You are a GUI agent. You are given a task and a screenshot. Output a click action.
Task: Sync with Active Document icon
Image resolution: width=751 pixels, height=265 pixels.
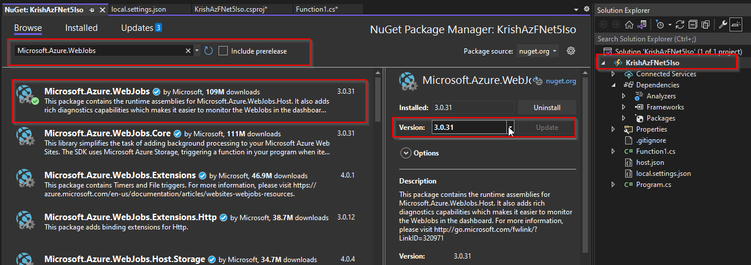pyautogui.click(x=680, y=24)
